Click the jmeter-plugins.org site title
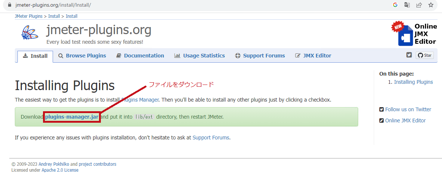The width and height of the screenshot is (442, 175). 99,30
